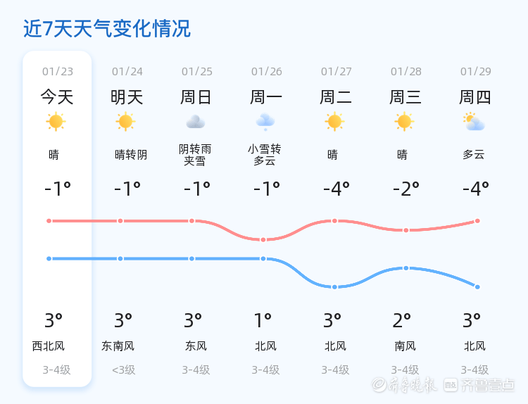This screenshot has height=404, width=528.
Task: Click the blue low-temperature point for 周四
Action: coord(477,287)
